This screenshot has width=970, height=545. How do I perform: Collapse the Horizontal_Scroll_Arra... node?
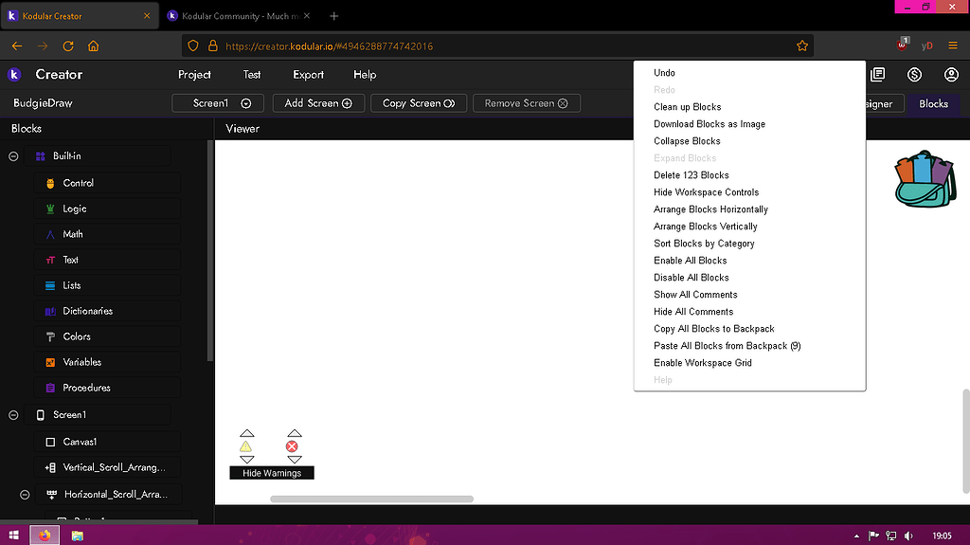pos(25,494)
